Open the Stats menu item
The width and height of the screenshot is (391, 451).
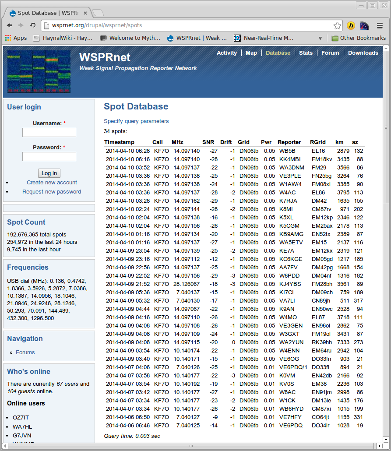pyautogui.click(x=306, y=53)
